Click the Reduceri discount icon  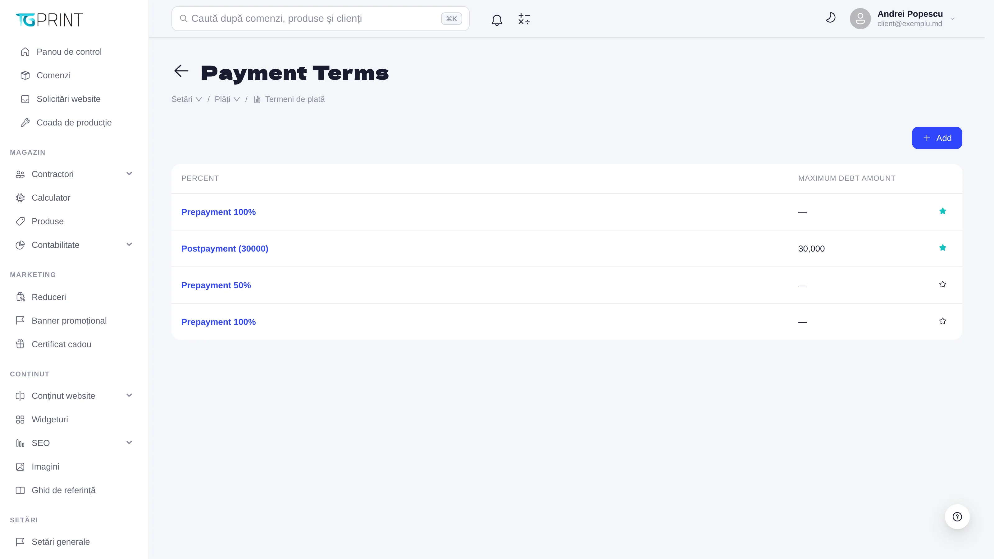tap(20, 297)
